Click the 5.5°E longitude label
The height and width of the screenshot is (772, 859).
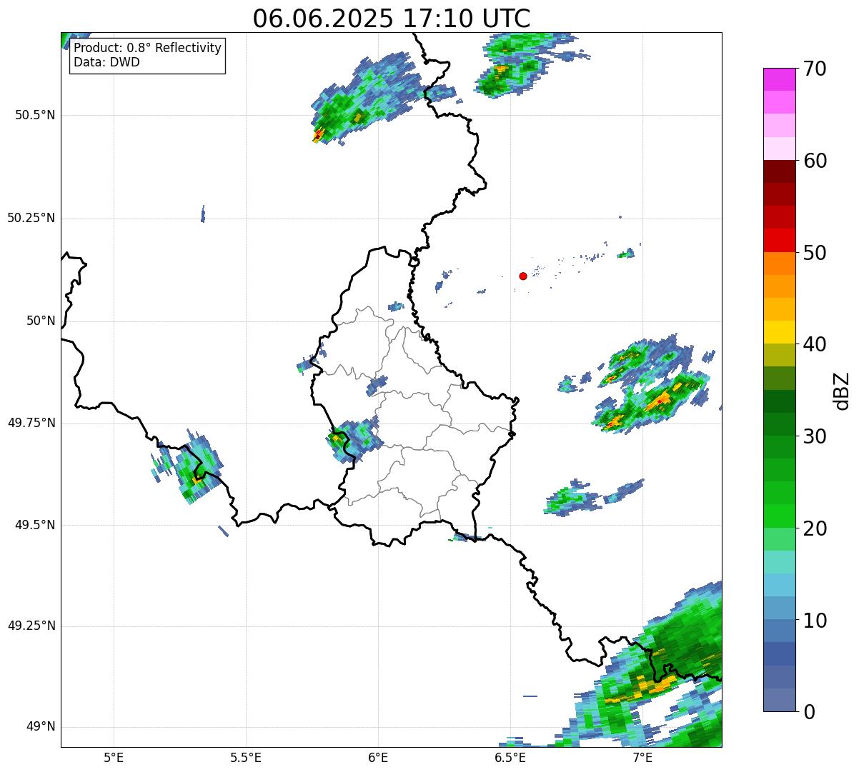[x=246, y=758]
